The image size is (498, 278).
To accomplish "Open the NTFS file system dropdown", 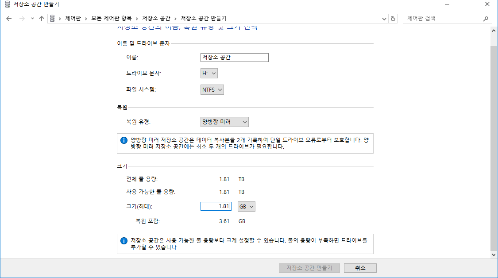I will (212, 89).
